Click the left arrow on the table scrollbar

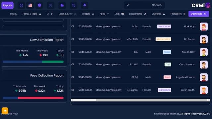click(72, 100)
